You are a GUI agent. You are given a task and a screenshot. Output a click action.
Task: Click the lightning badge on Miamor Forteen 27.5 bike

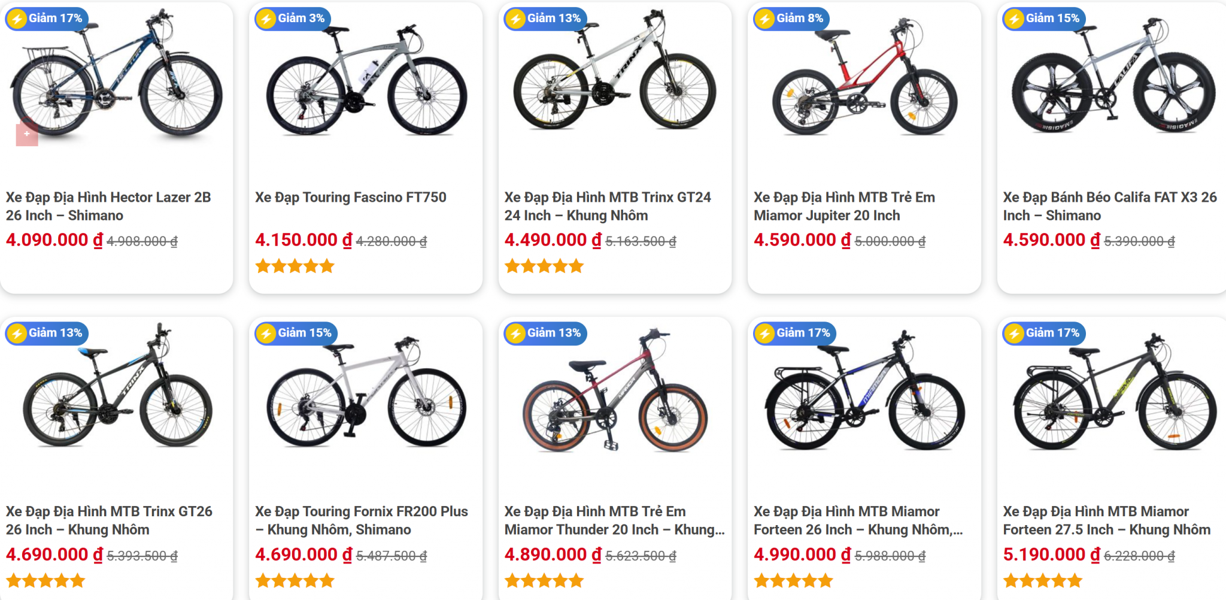point(1043,333)
